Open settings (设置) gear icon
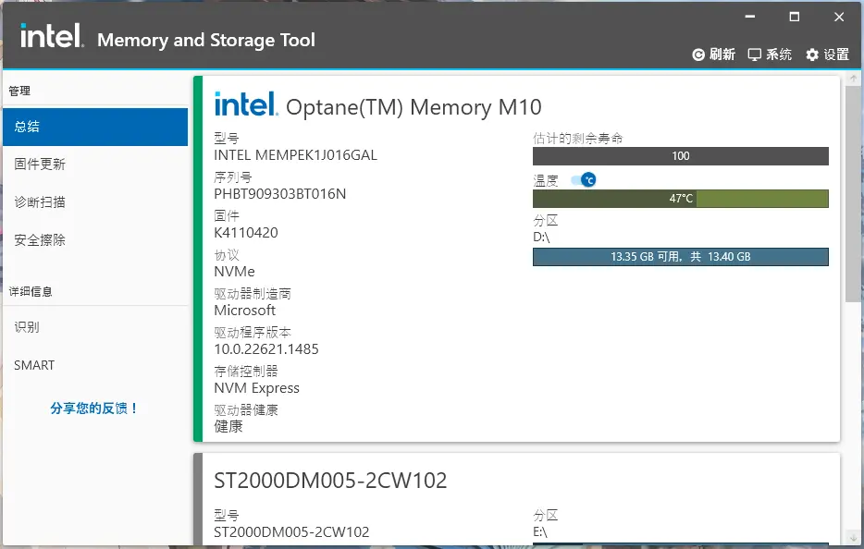864x549 pixels. [812, 55]
